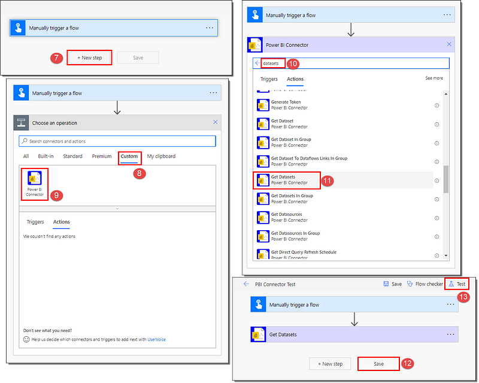Close the Choose an operation panel

tap(216, 123)
